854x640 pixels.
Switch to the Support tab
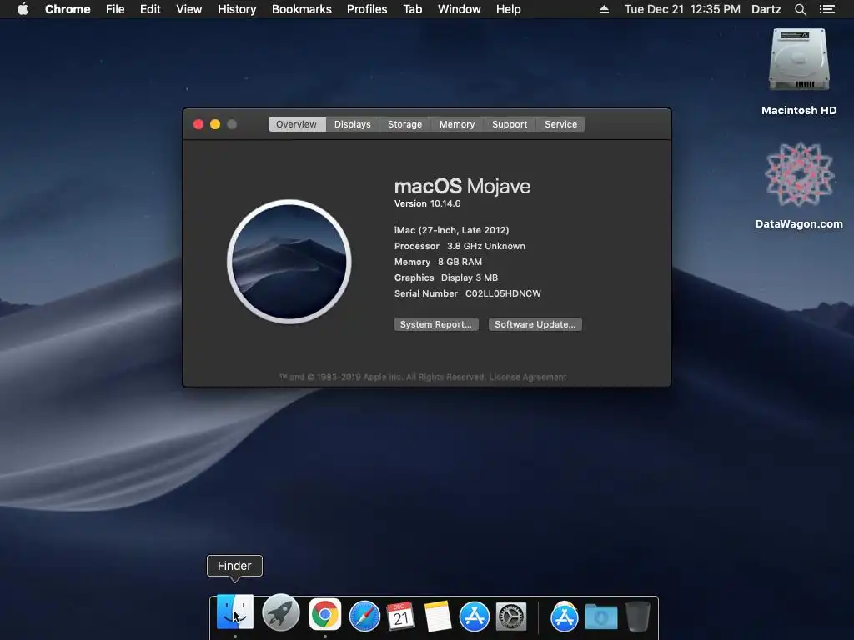click(x=510, y=124)
